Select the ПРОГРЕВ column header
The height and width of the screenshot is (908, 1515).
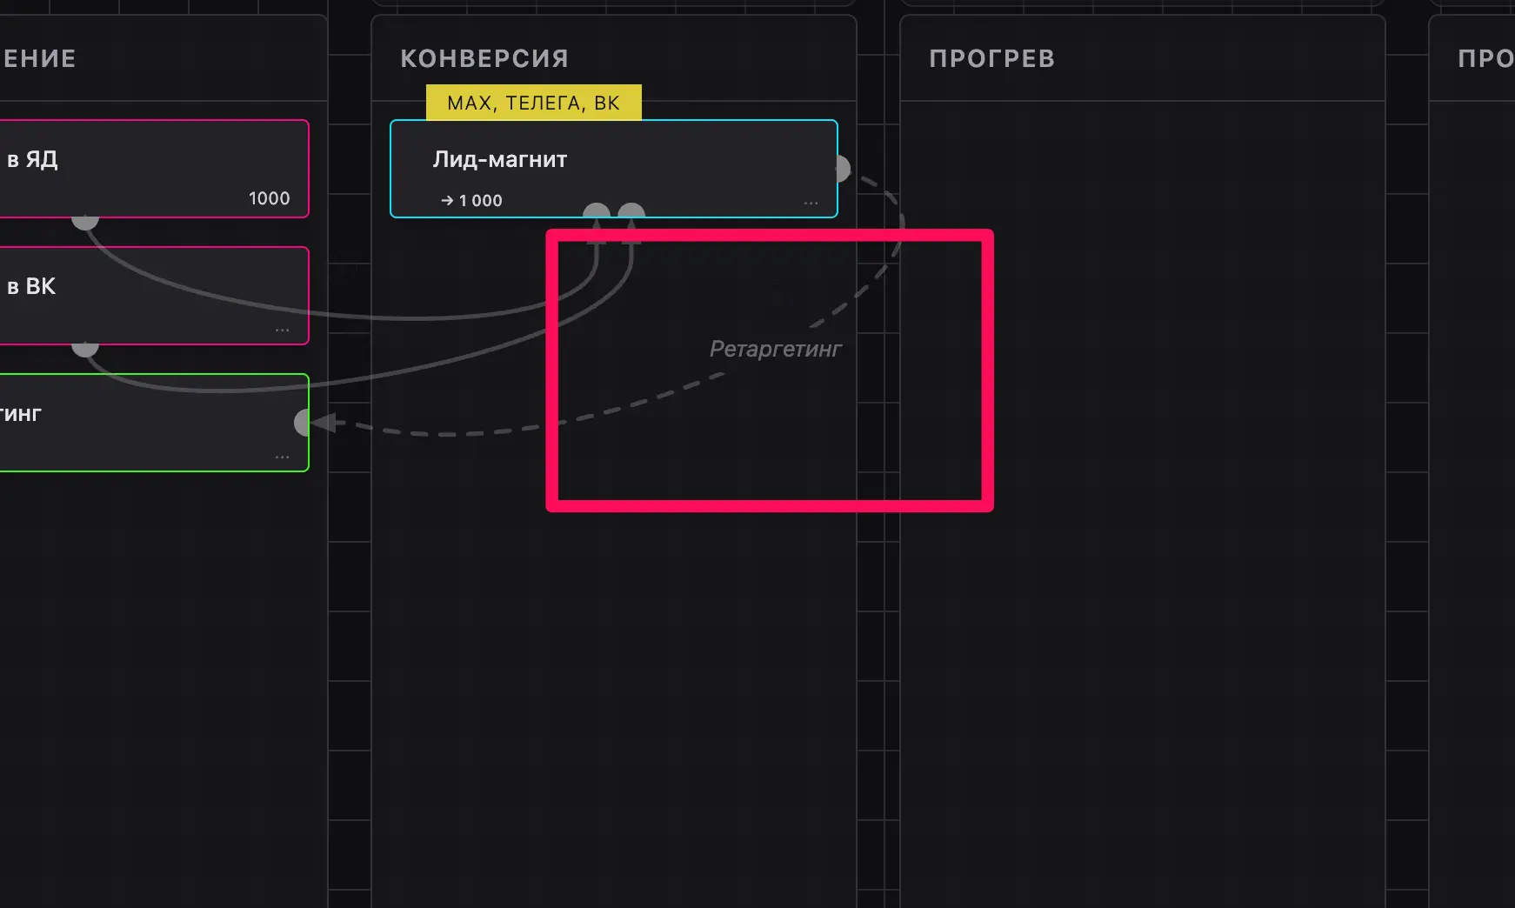(992, 58)
